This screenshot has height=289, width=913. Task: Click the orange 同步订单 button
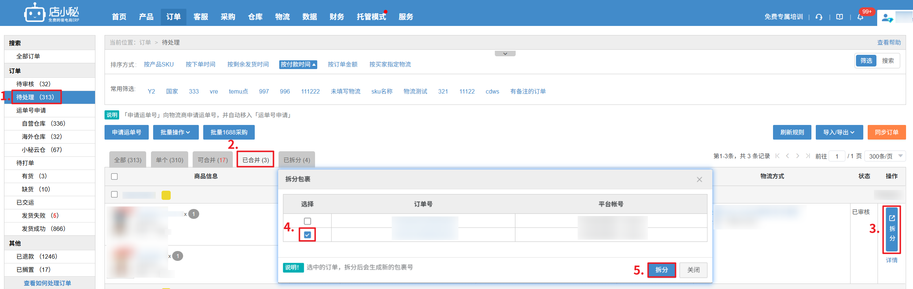tap(886, 132)
